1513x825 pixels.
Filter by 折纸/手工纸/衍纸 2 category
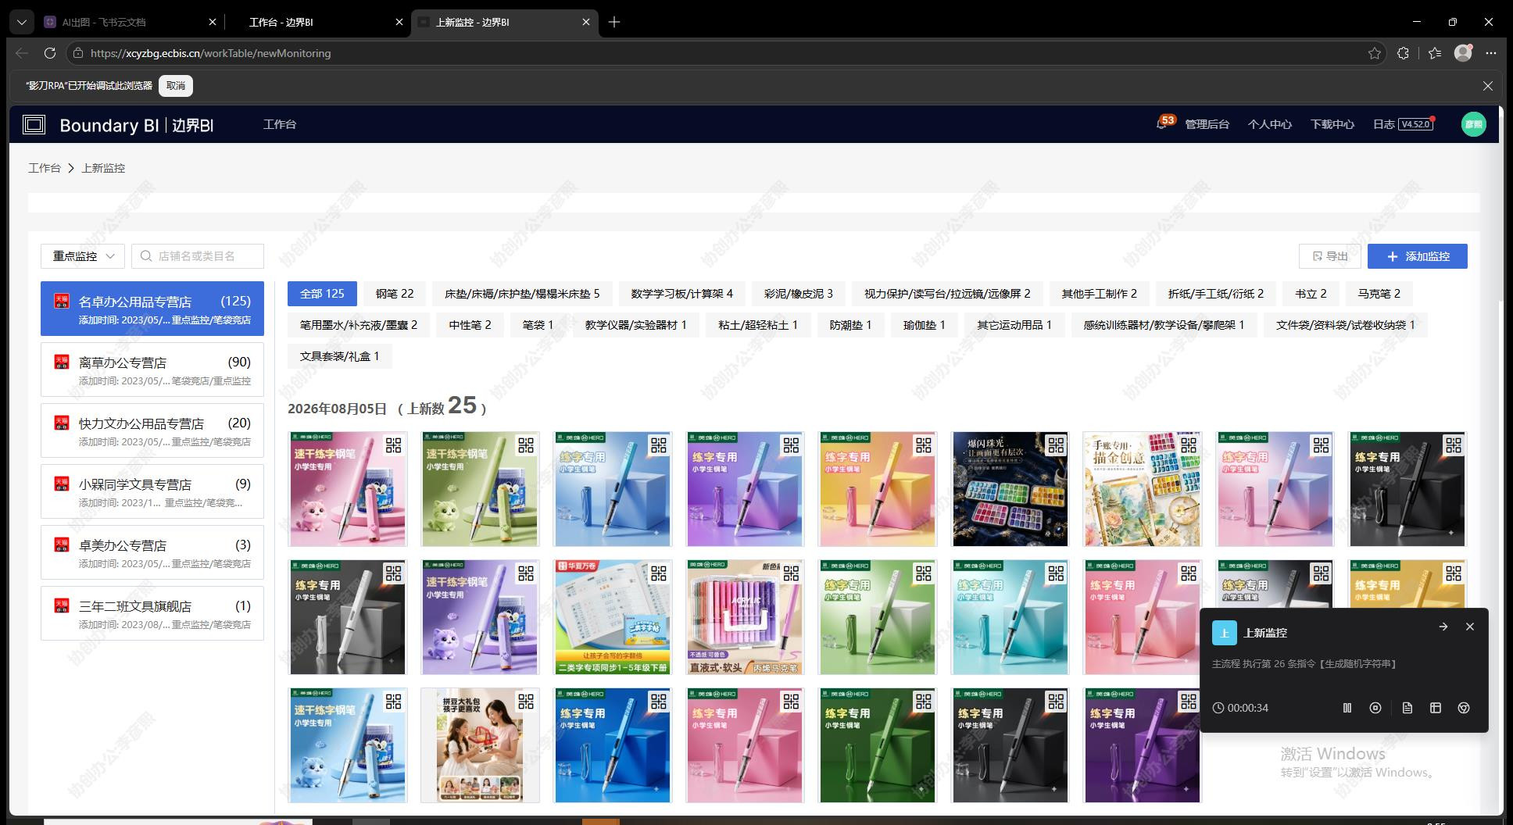pos(1216,294)
